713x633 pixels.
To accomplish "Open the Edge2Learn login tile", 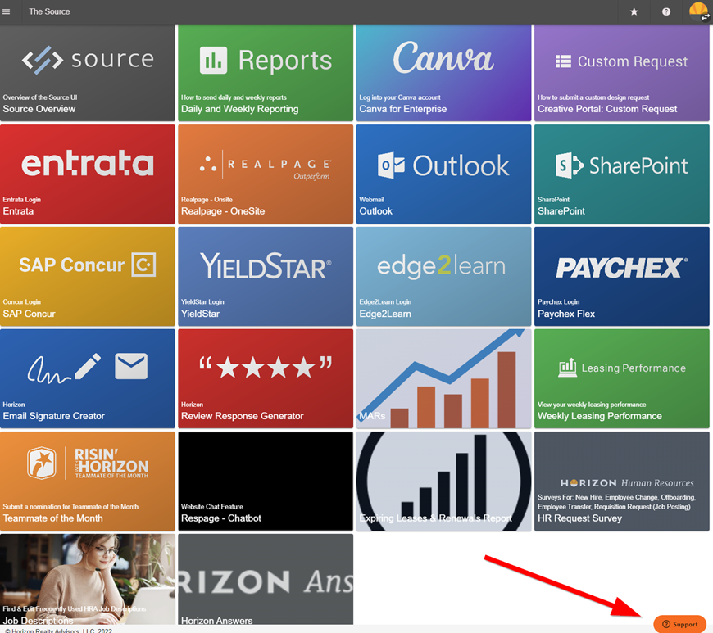I will (x=444, y=277).
